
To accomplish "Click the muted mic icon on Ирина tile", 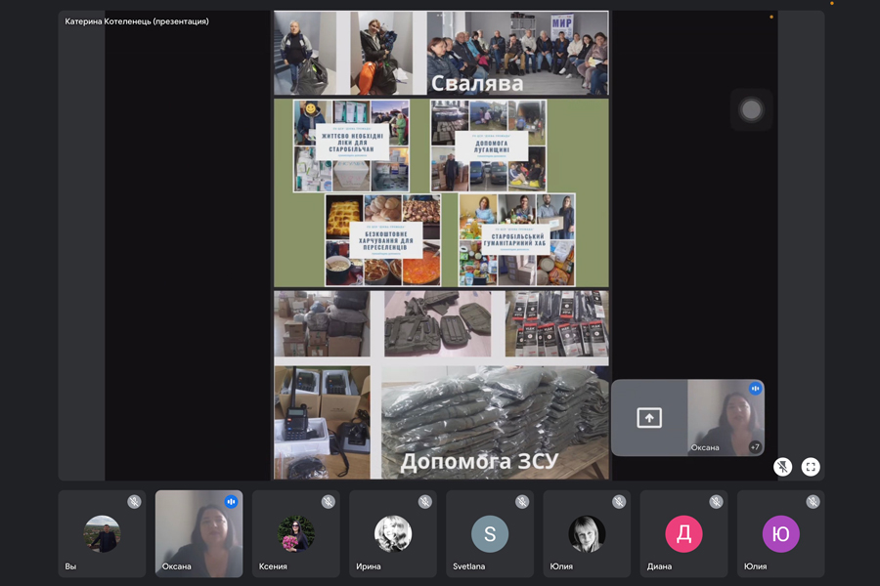I will tap(425, 501).
